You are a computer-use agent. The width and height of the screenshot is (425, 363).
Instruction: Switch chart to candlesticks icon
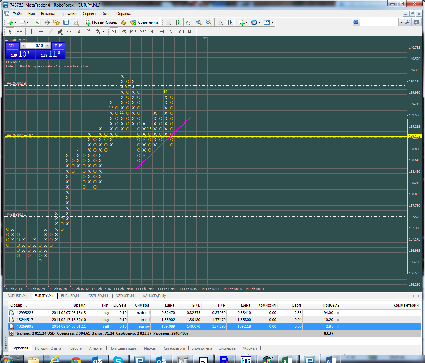pos(178,22)
